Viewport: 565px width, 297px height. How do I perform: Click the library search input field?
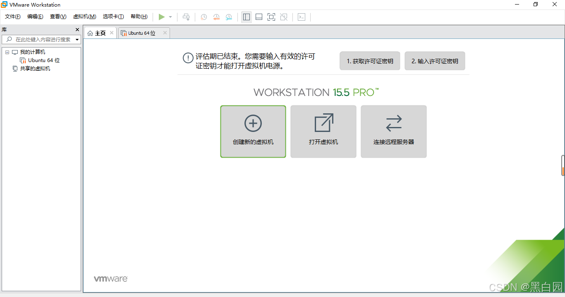click(41, 39)
